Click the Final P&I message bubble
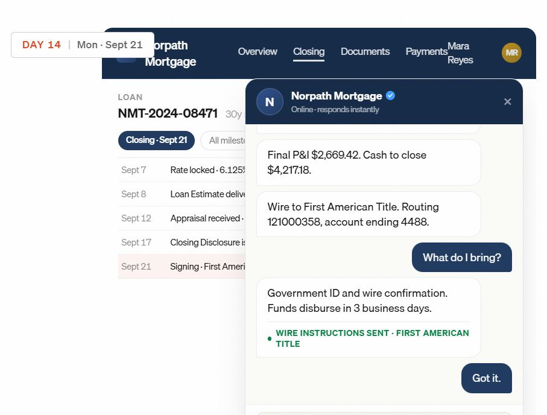 tap(368, 163)
